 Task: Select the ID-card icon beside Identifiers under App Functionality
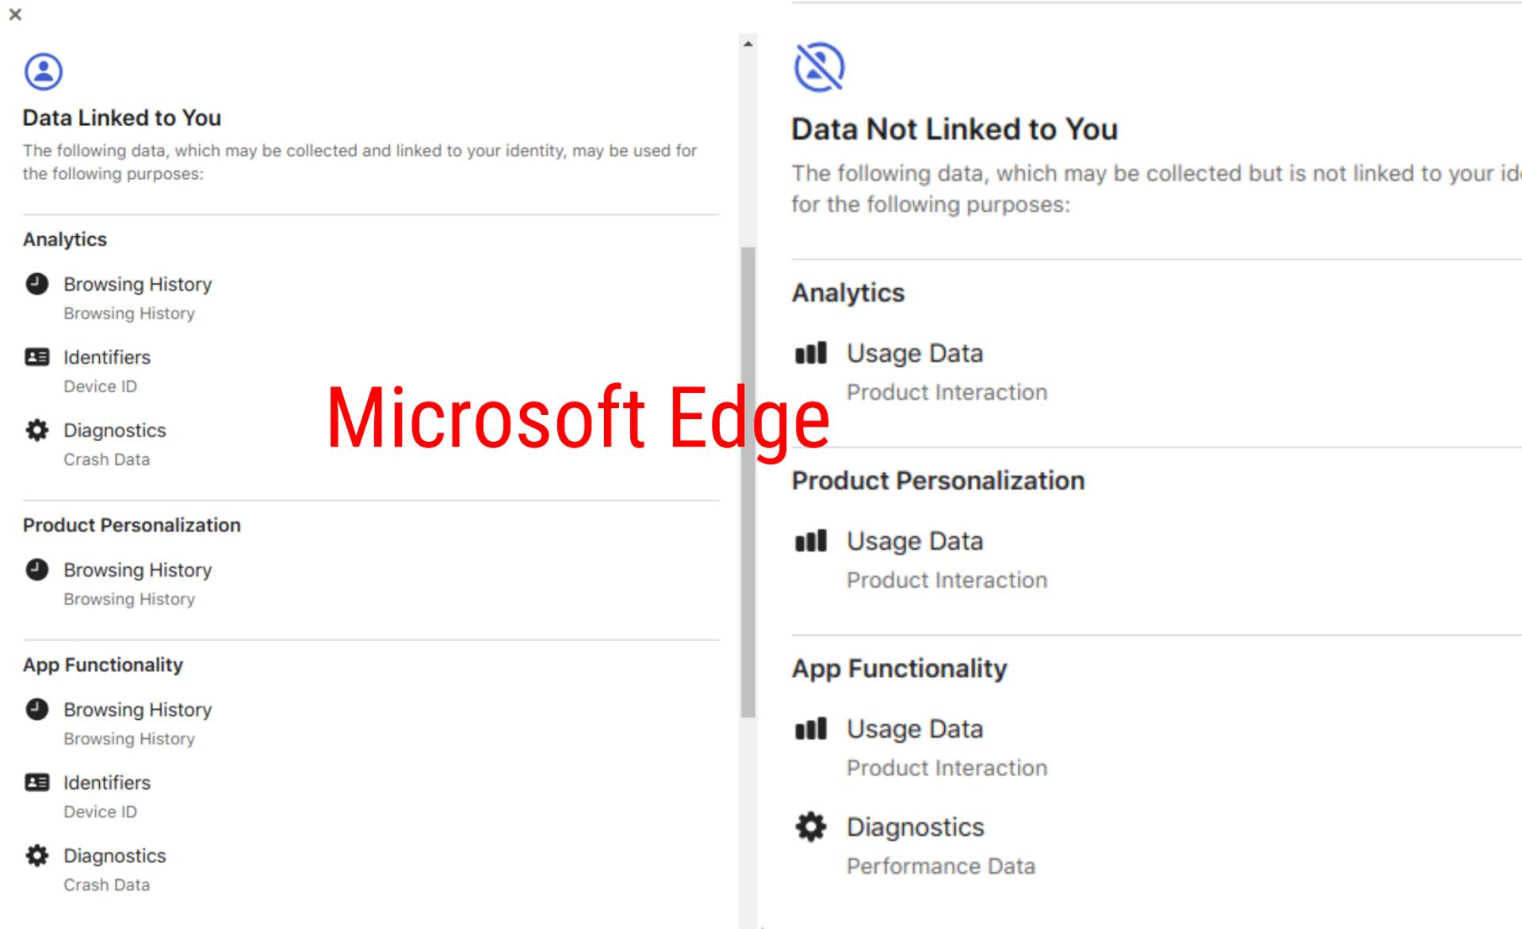35,783
